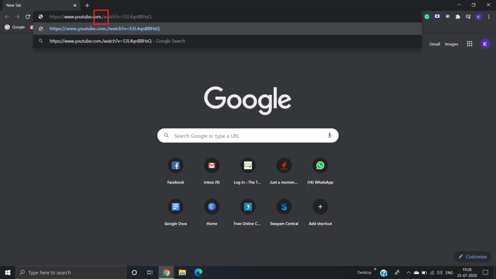Close the New Tab tab
Image resolution: width=496 pixels, height=279 pixels.
point(75,5)
